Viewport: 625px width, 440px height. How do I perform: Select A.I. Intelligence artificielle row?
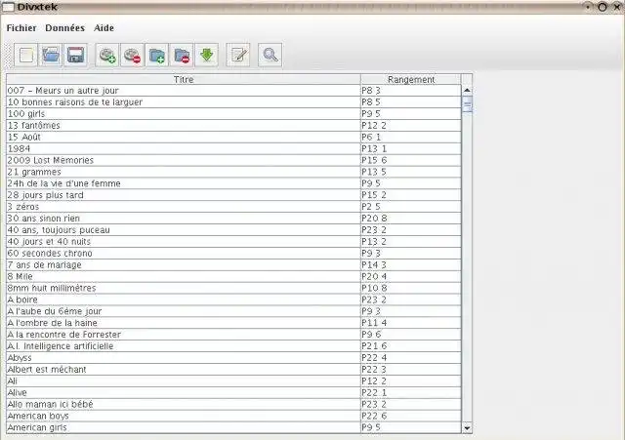pyautogui.click(x=233, y=346)
